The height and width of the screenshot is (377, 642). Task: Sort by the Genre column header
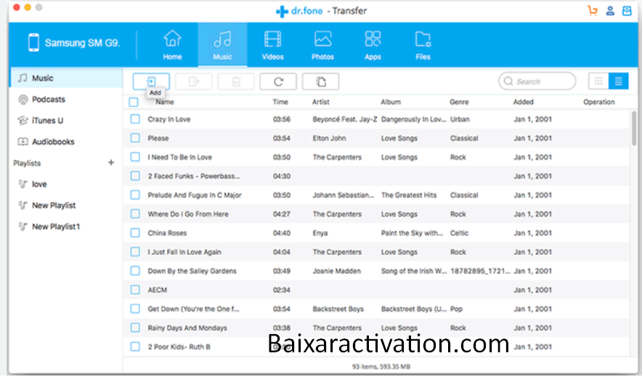pyautogui.click(x=459, y=102)
